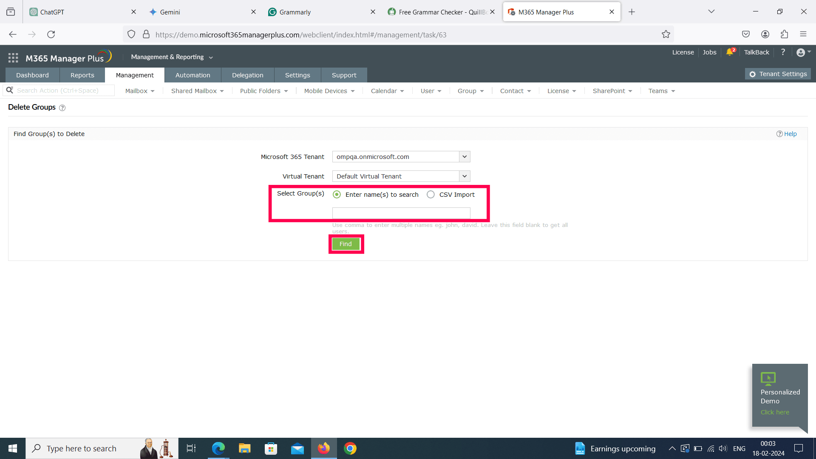Select the Enter name(s) to search option

tap(337, 194)
